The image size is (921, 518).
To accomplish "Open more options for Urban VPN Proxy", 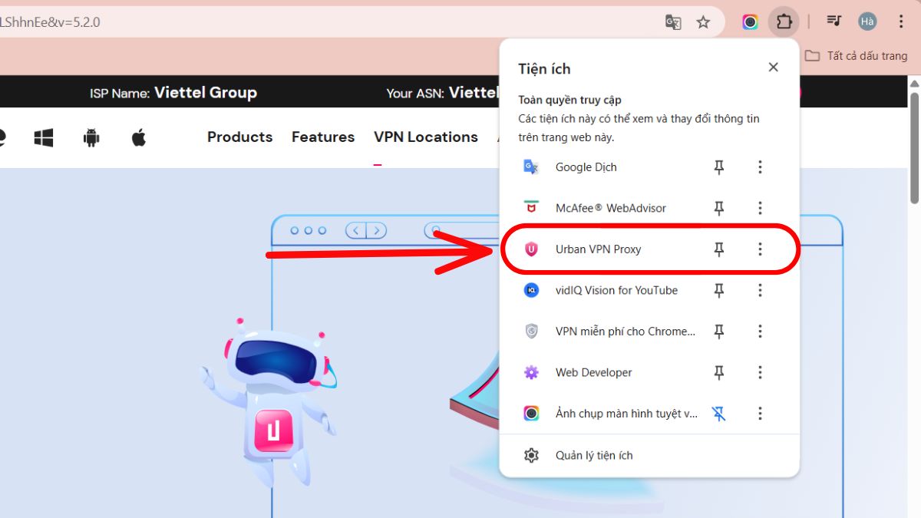I will 760,249.
